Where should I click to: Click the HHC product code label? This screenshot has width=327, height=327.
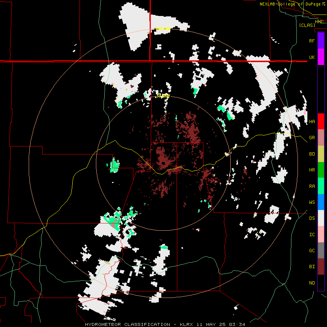[319, 22]
